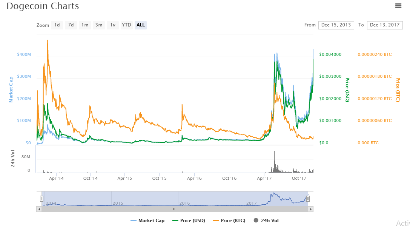The image size is (410, 227).
Task: Toggle the 24h Vol legend item
Action: (x=266, y=221)
